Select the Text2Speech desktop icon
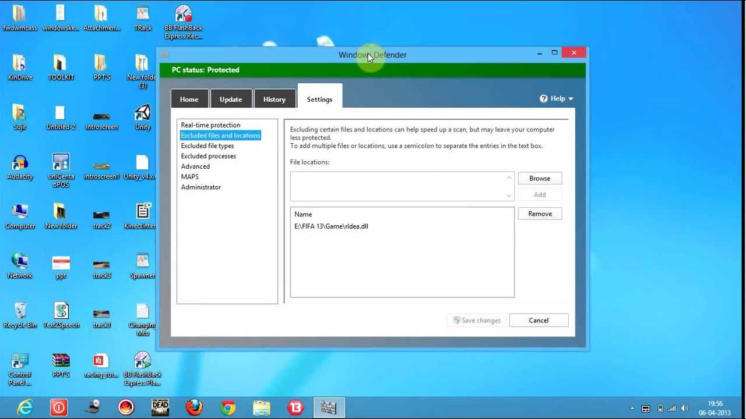Screen dimensions: 746x419 (x=61, y=315)
